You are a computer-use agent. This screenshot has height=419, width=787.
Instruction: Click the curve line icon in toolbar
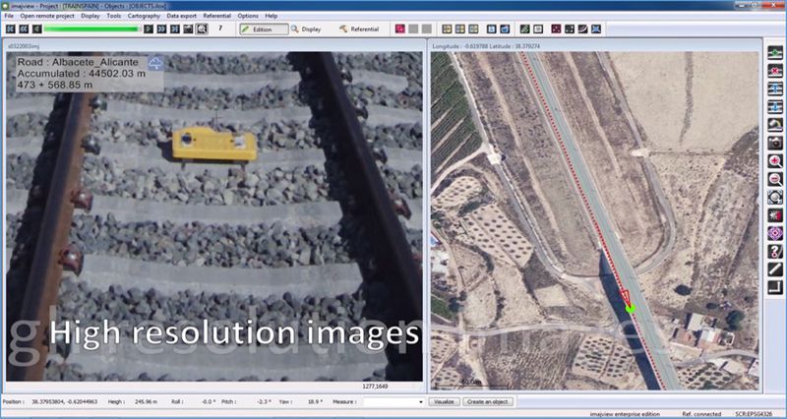(x=582, y=30)
